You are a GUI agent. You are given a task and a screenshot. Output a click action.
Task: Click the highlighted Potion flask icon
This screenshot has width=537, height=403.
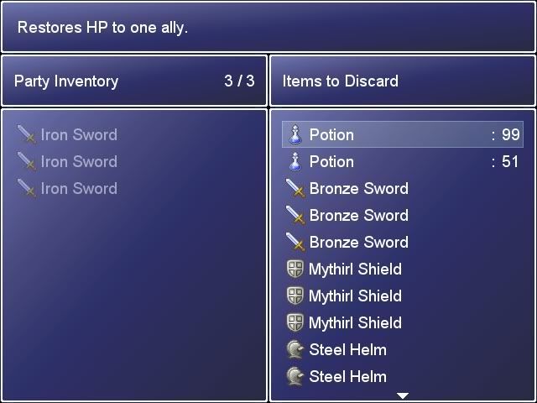[295, 134]
